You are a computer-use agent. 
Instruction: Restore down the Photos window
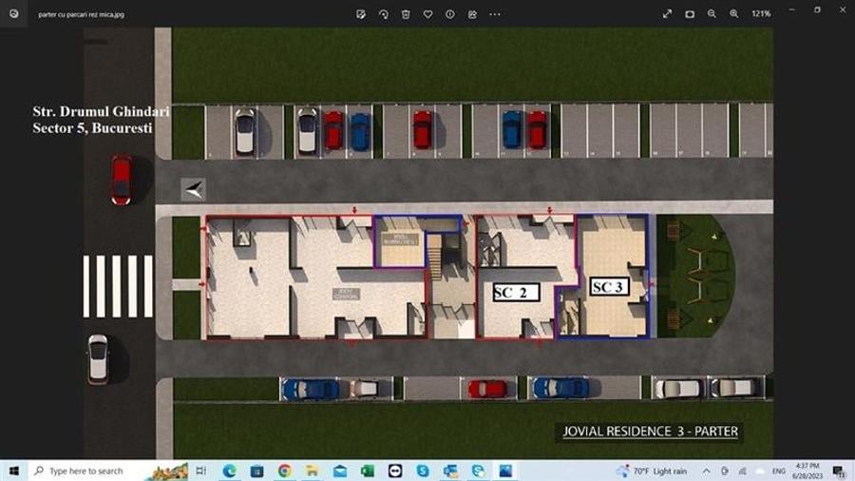[817, 10]
